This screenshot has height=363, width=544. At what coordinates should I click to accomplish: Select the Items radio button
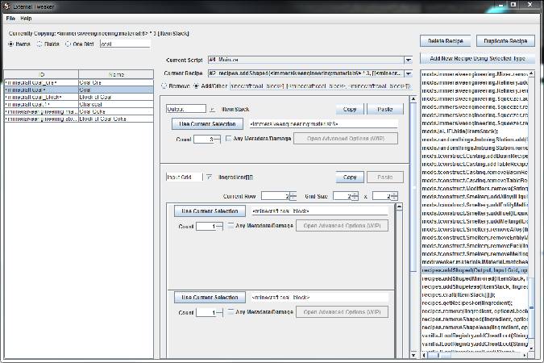coord(11,44)
